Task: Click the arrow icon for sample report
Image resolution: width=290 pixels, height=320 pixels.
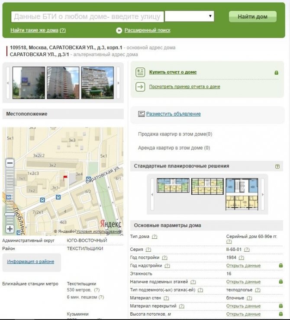Action: [140, 87]
